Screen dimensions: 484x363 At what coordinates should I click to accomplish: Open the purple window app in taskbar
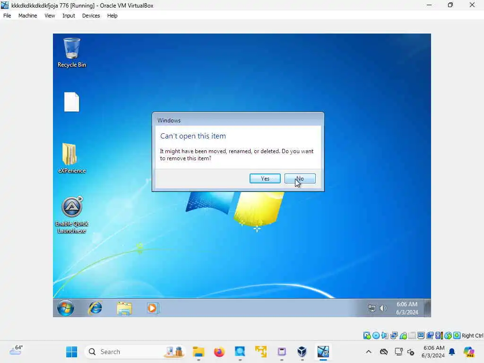(282, 352)
